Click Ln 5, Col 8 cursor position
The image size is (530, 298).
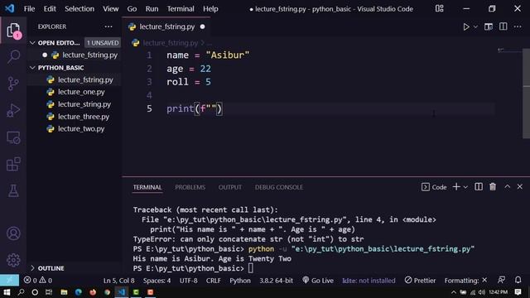coord(118,281)
